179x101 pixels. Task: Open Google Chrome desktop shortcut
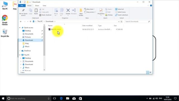5,20
